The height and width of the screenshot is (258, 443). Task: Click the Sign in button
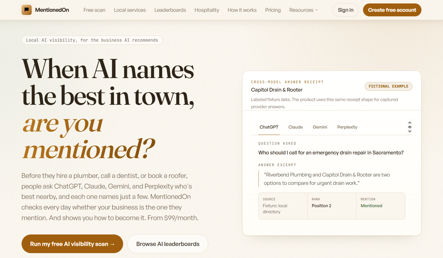(x=345, y=10)
